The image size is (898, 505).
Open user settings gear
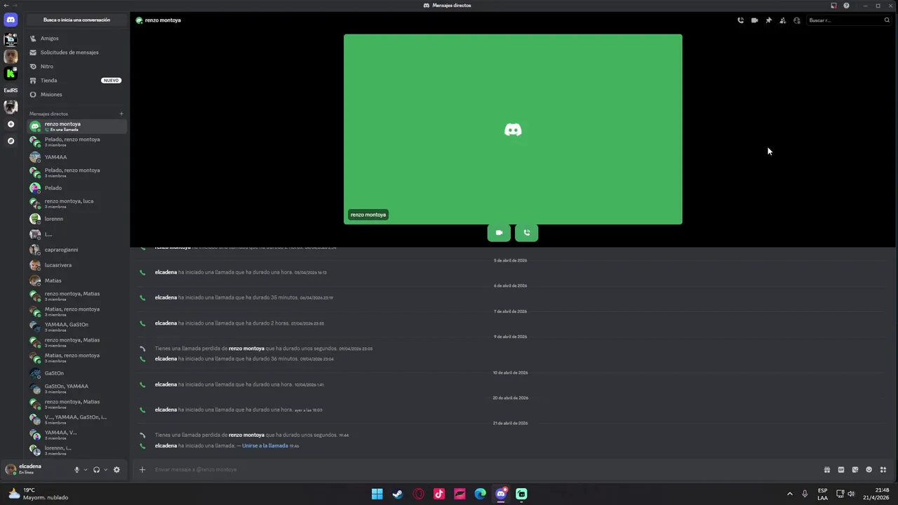[x=116, y=470]
